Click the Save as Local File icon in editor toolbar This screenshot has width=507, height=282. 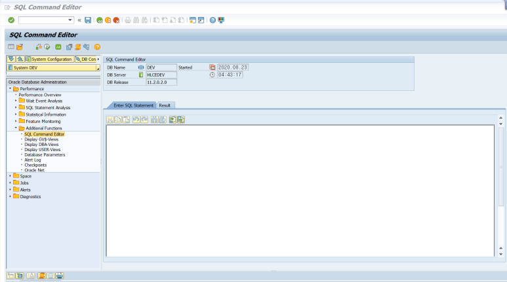[181, 120]
